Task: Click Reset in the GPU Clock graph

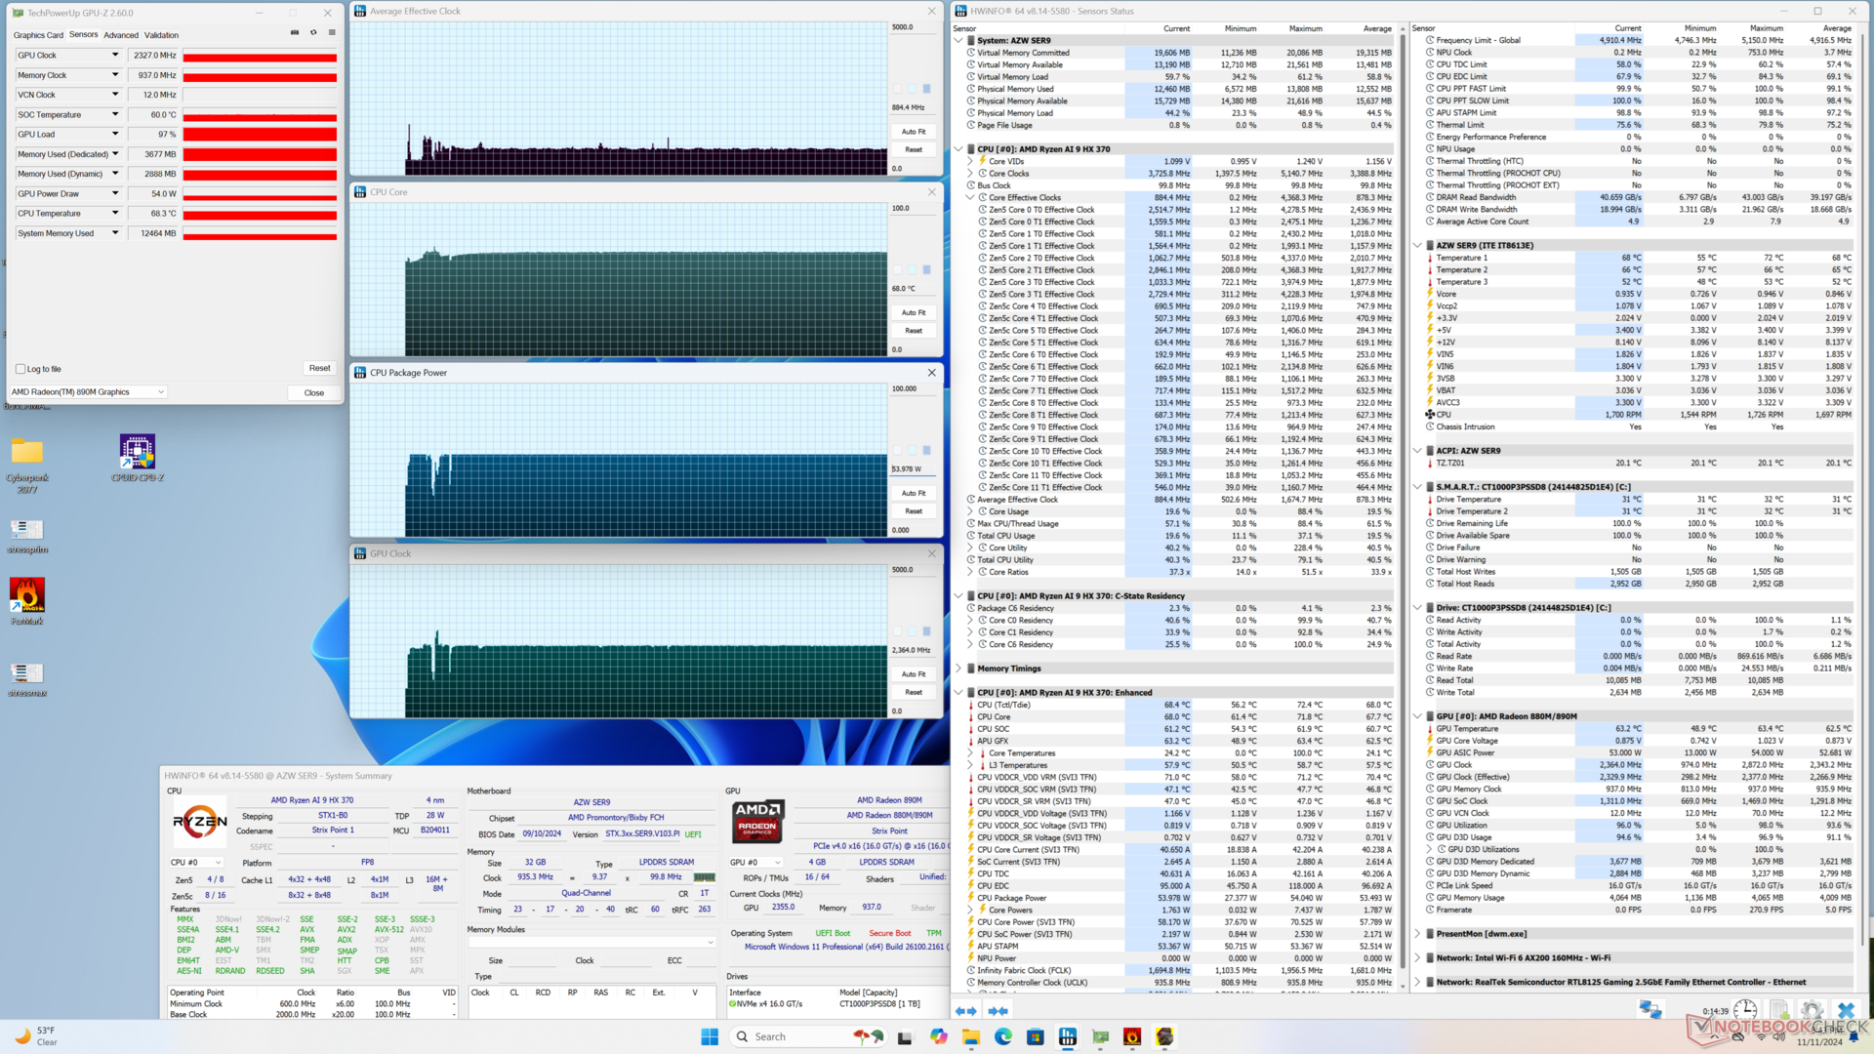Action: click(x=914, y=692)
